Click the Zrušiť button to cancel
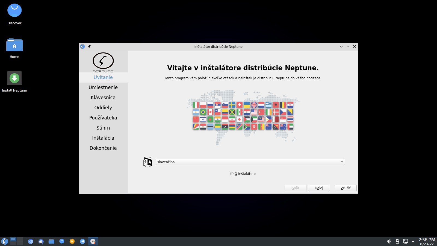The image size is (437, 246). coord(346,188)
